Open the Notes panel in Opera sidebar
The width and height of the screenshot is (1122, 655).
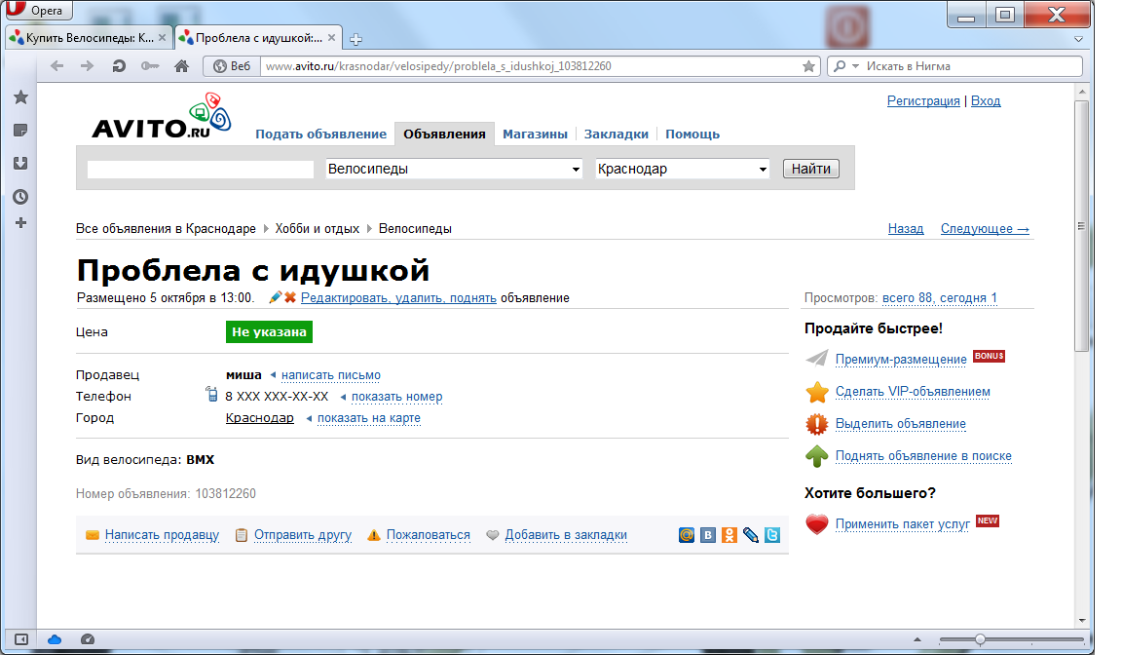coord(20,131)
